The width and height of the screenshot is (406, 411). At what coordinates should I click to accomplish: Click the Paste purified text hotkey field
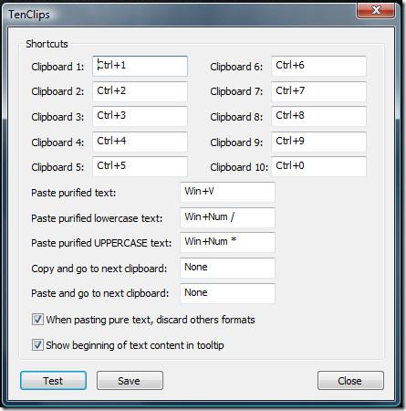pyautogui.click(x=227, y=192)
